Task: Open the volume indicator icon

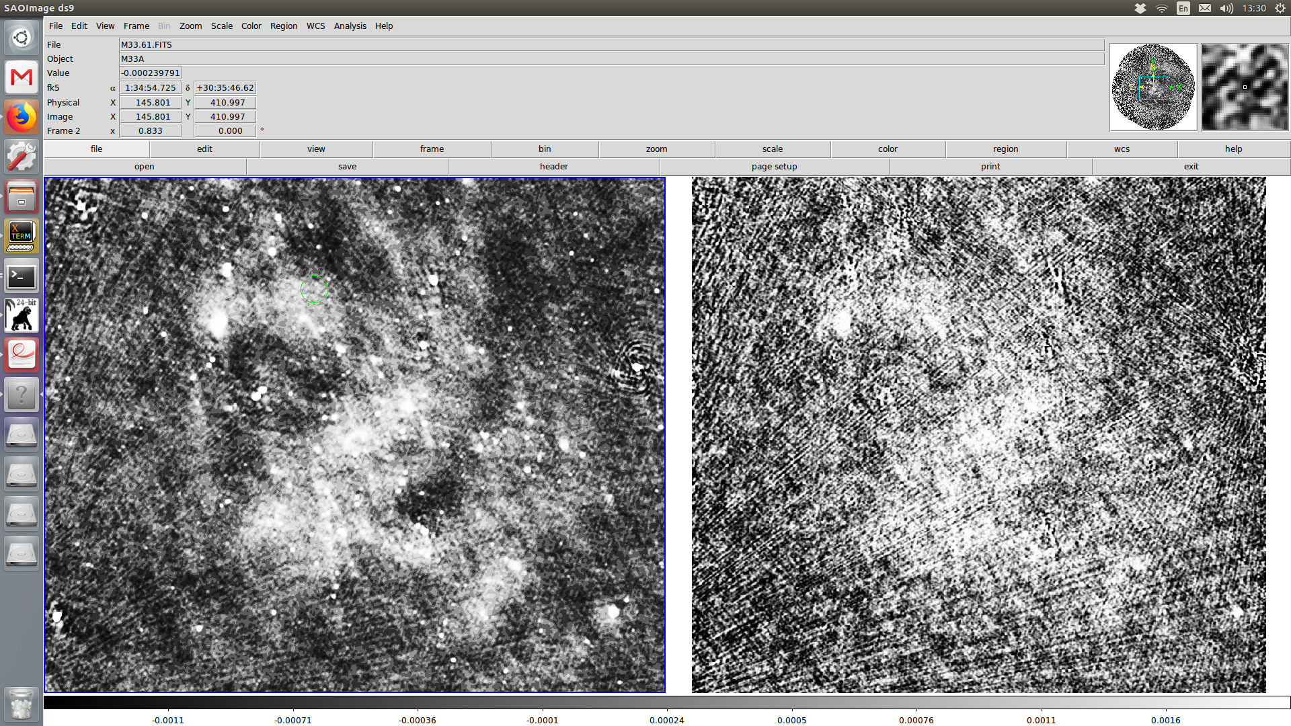Action: pyautogui.click(x=1226, y=8)
